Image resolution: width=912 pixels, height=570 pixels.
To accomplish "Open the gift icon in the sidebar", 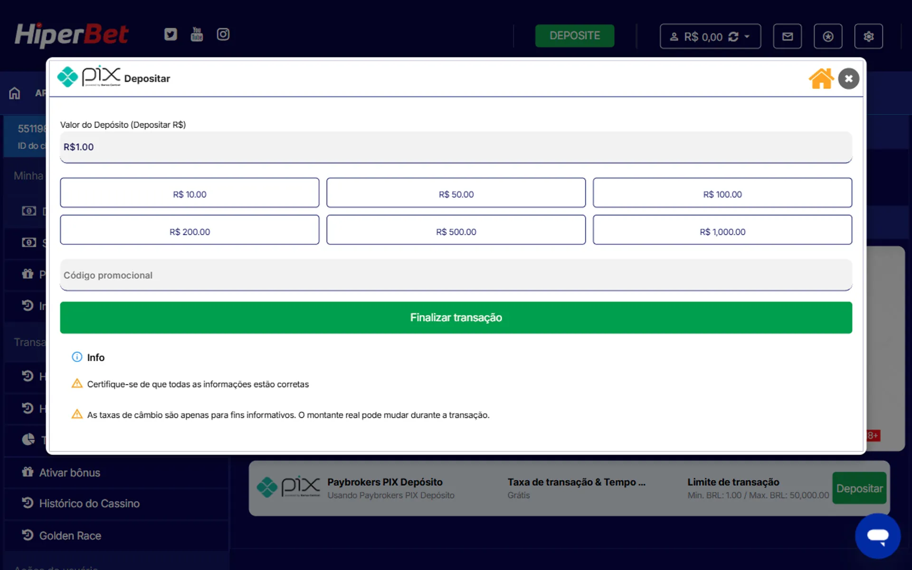I will 27,274.
